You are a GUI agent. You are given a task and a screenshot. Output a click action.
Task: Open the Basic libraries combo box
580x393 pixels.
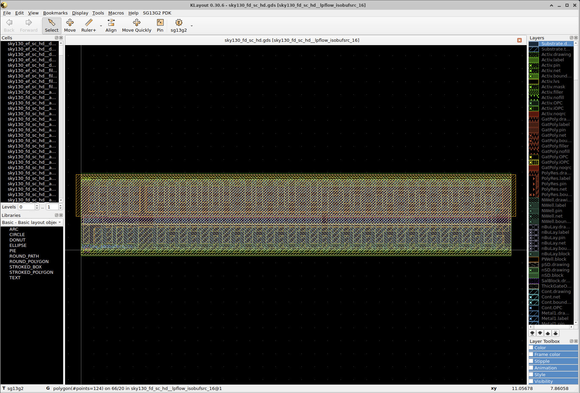pyautogui.click(x=31, y=222)
